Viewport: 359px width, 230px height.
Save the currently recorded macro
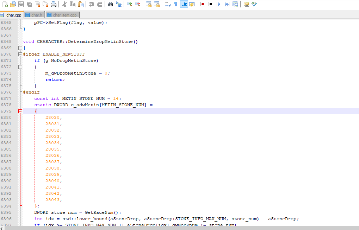(235, 4)
